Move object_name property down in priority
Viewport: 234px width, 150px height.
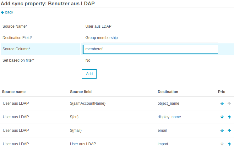point(222,103)
